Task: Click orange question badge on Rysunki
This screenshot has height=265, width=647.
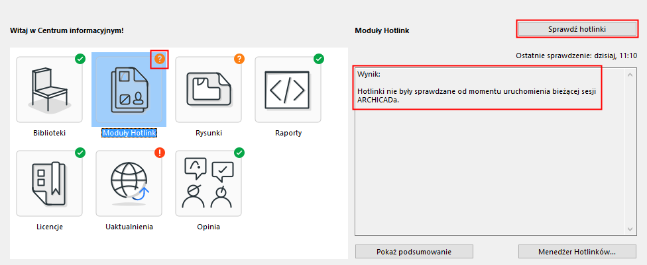Action: (239, 59)
